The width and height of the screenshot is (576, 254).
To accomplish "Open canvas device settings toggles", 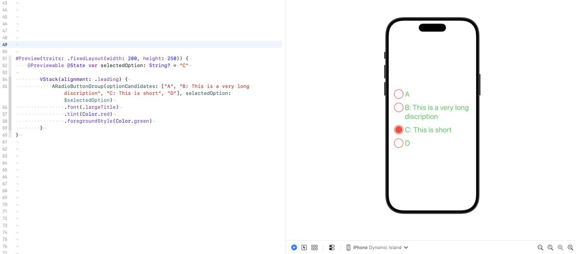I will [332, 247].
